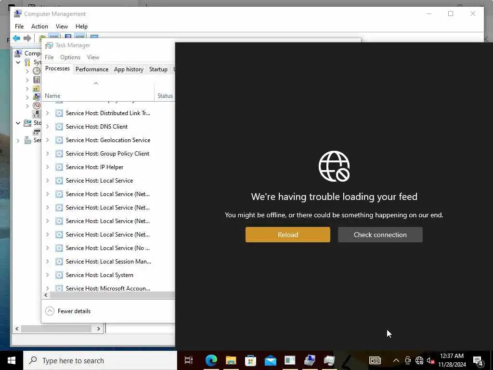Expand the Services and Applications tree node
493x370 pixels.
(18, 141)
